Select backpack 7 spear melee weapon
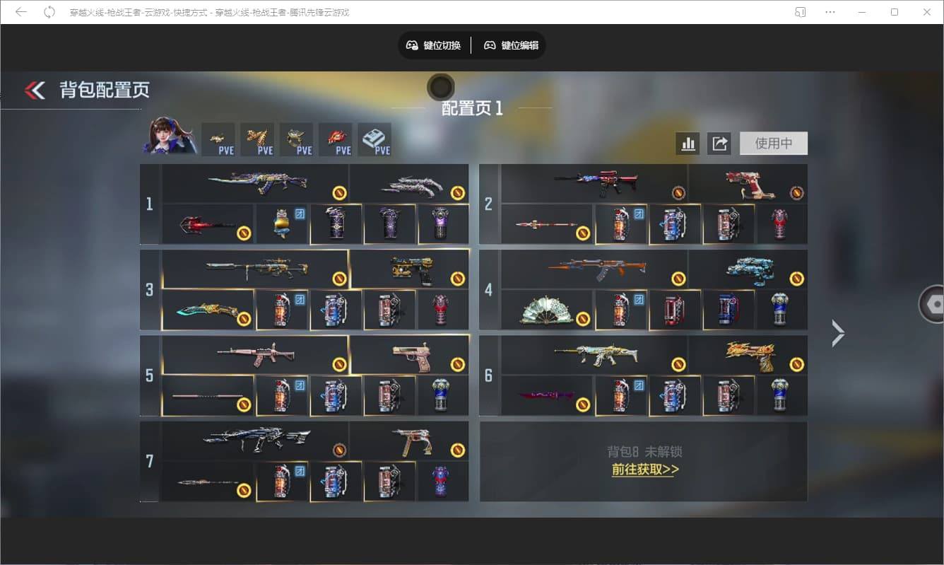The width and height of the screenshot is (944, 565). [x=208, y=482]
